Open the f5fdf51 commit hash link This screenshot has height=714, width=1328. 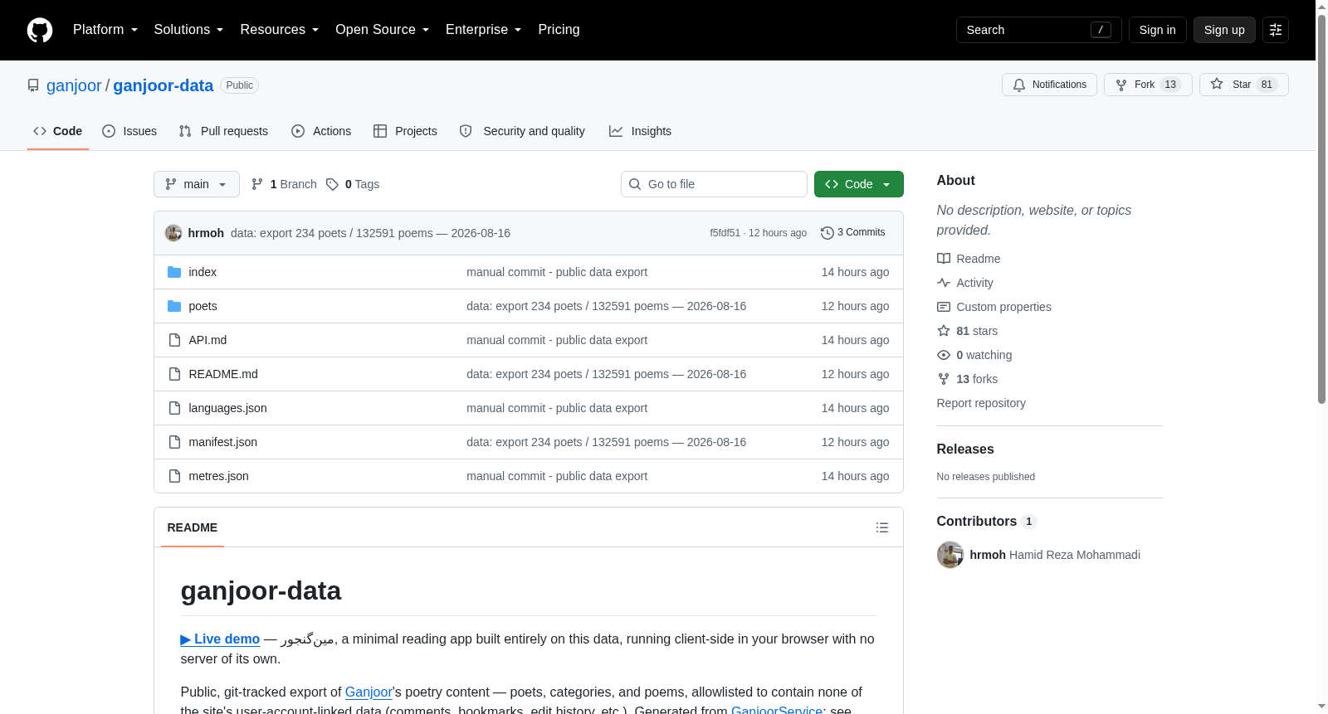click(x=725, y=233)
